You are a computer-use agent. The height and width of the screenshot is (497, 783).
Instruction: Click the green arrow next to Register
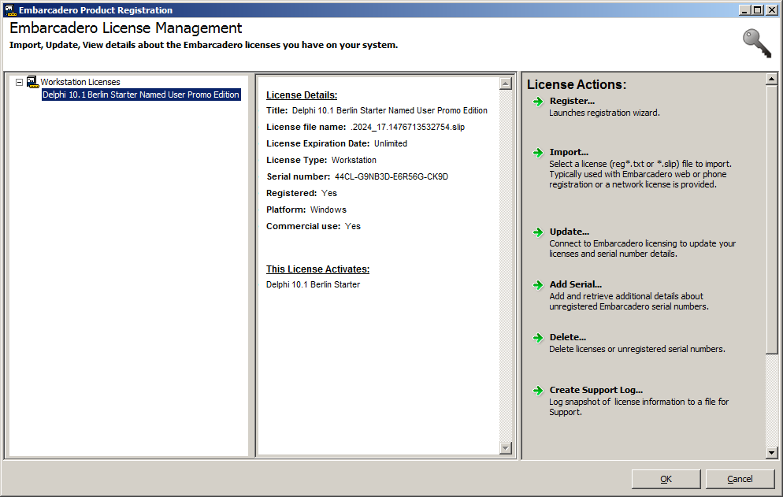click(538, 102)
